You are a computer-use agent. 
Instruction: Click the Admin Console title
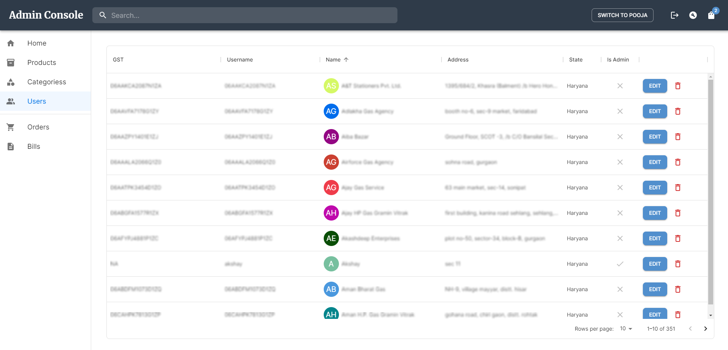(46, 15)
